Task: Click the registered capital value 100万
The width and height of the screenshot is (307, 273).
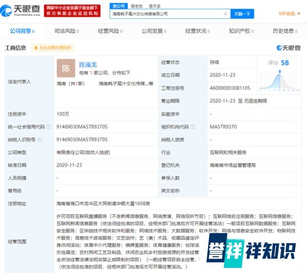Action: pos(63,114)
